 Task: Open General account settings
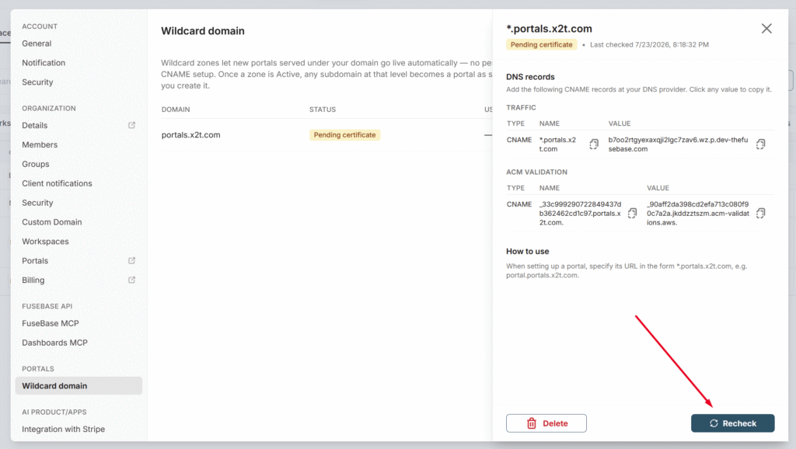point(37,44)
